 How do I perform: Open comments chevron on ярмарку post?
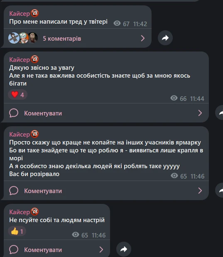coord(200,191)
